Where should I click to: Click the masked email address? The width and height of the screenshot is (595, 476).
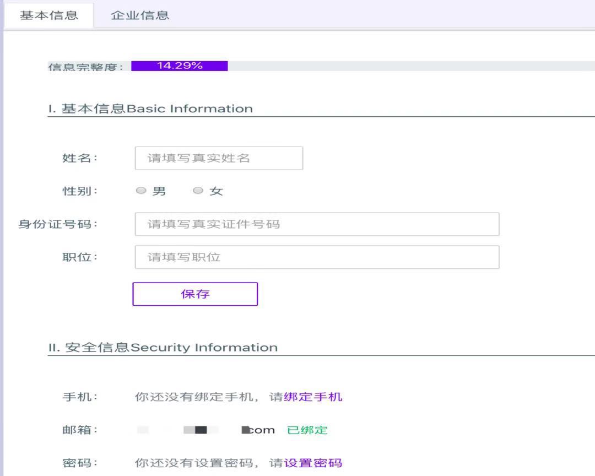click(x=205, y=430)
